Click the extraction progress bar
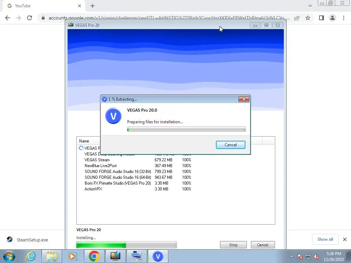Image resolution: width=351 pixels, height=263 pixels. tap(186, 129)
